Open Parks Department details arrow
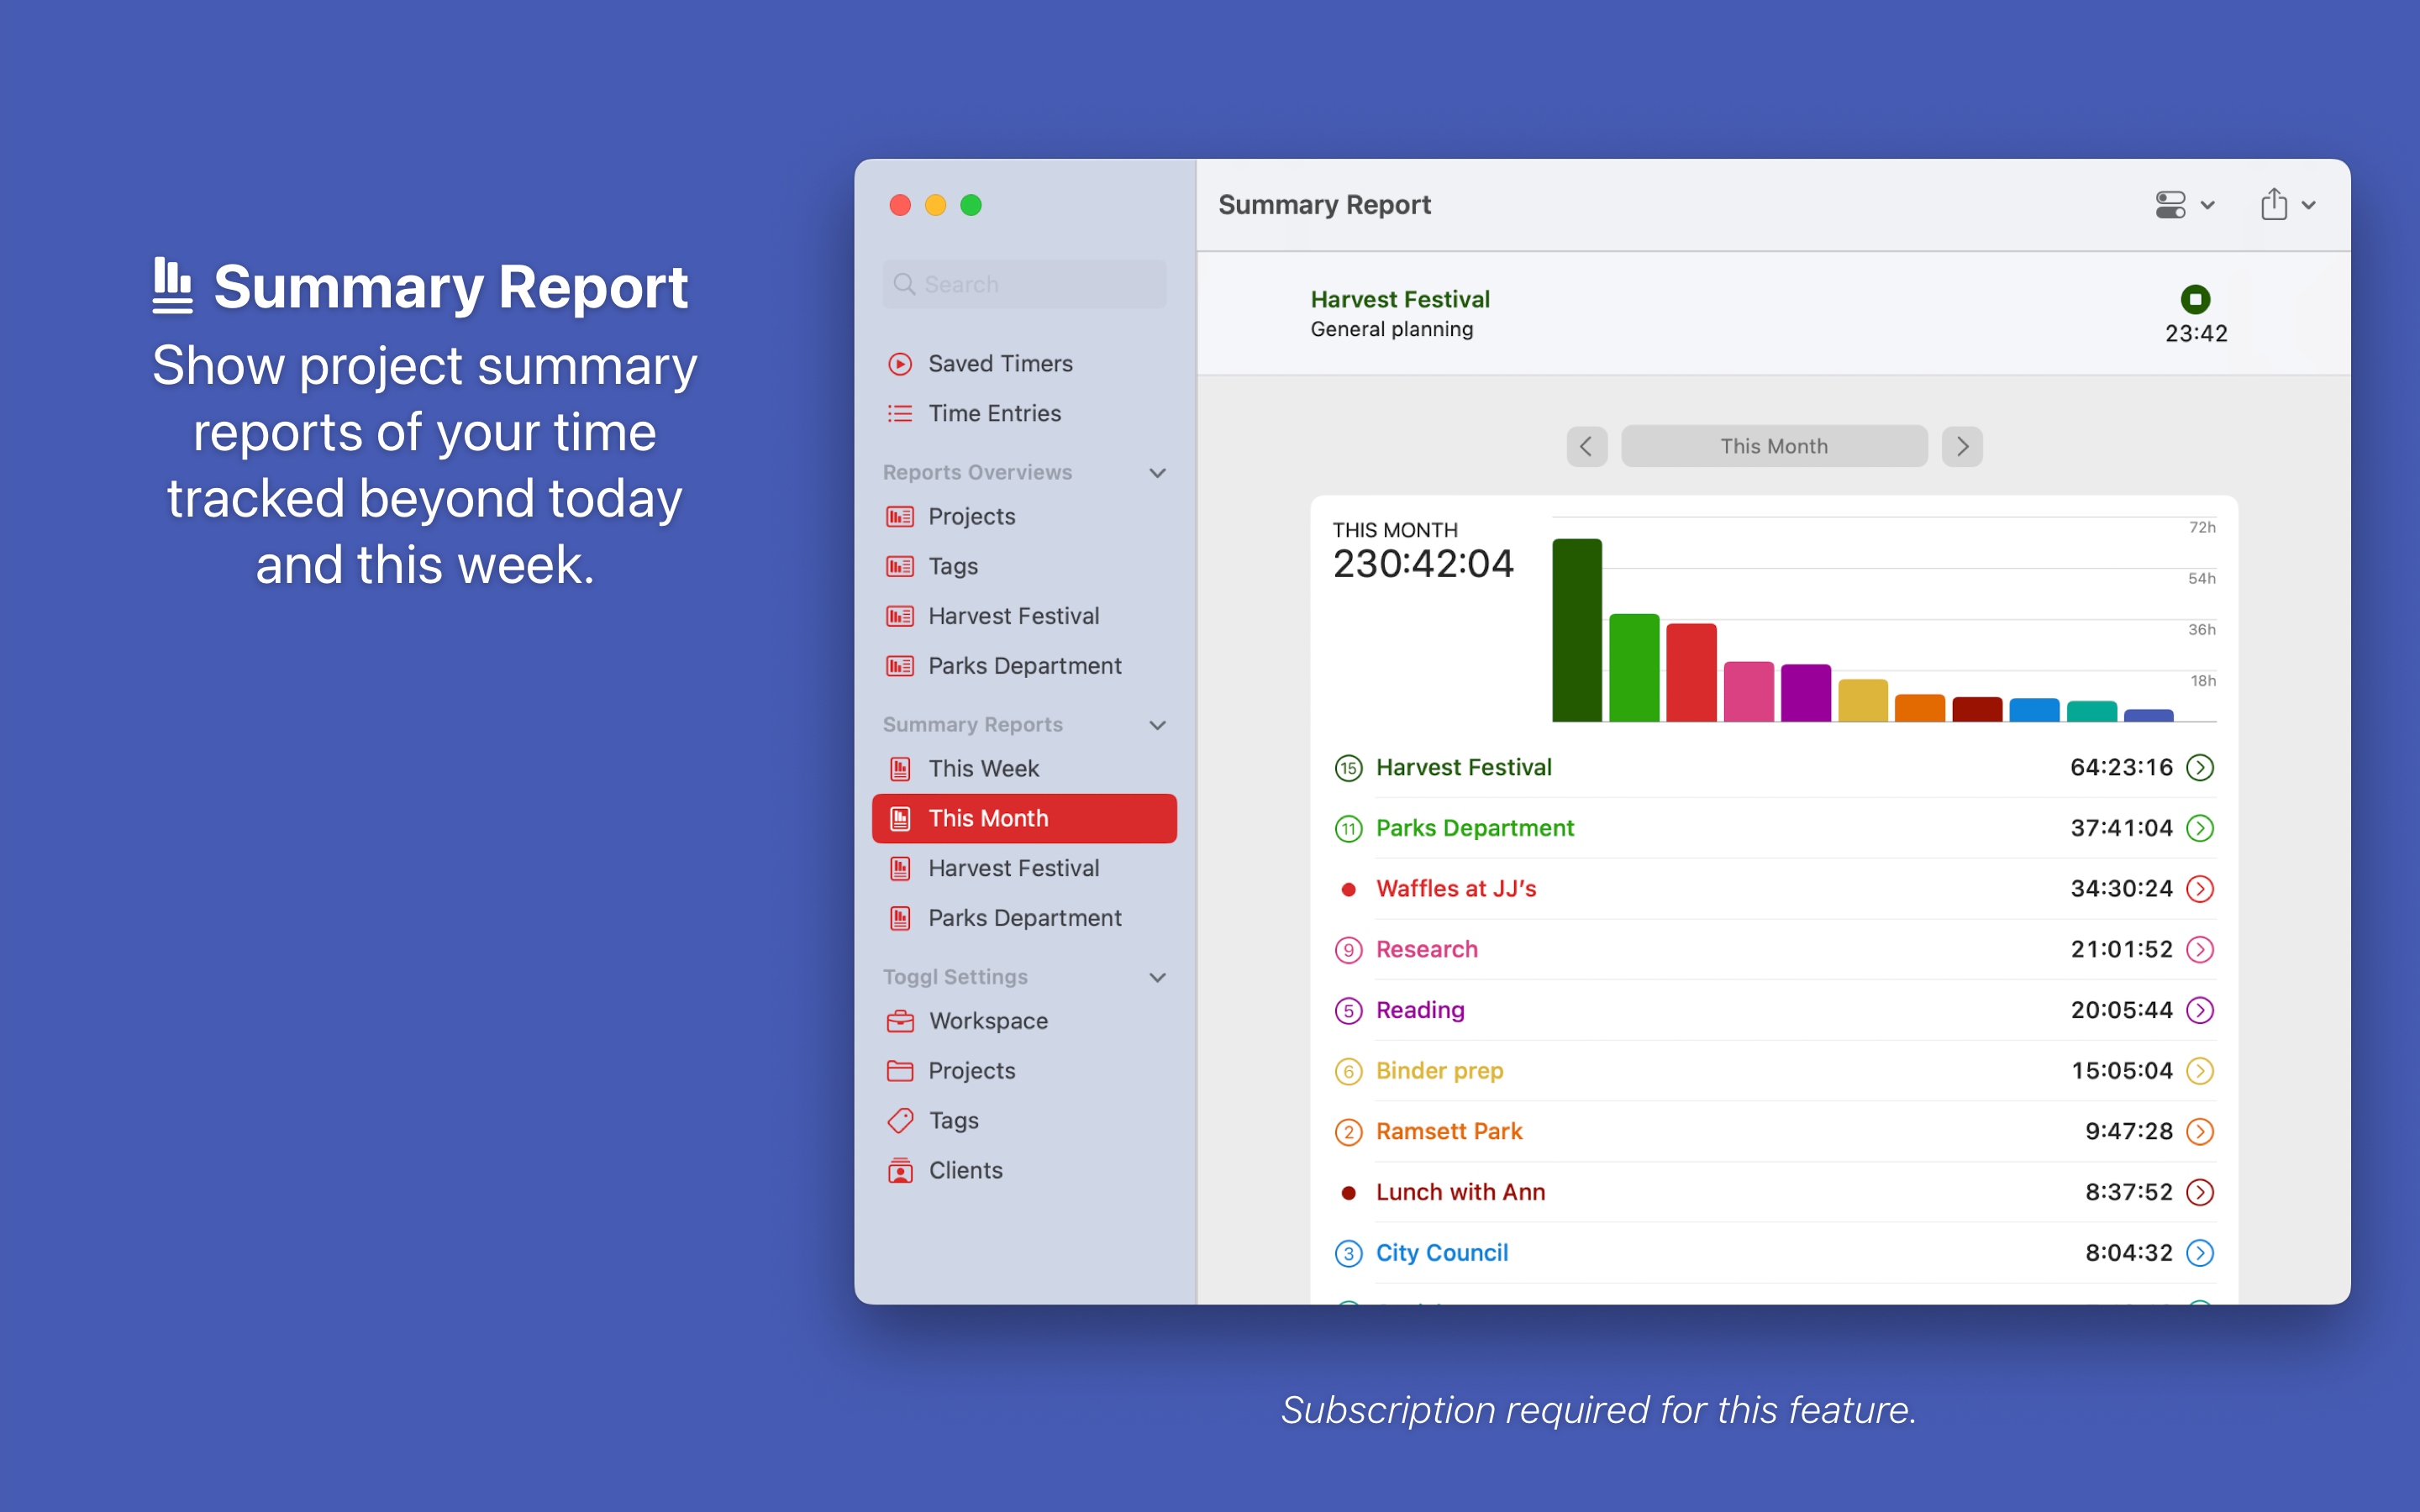2420x1512 pixels. 2199,828
